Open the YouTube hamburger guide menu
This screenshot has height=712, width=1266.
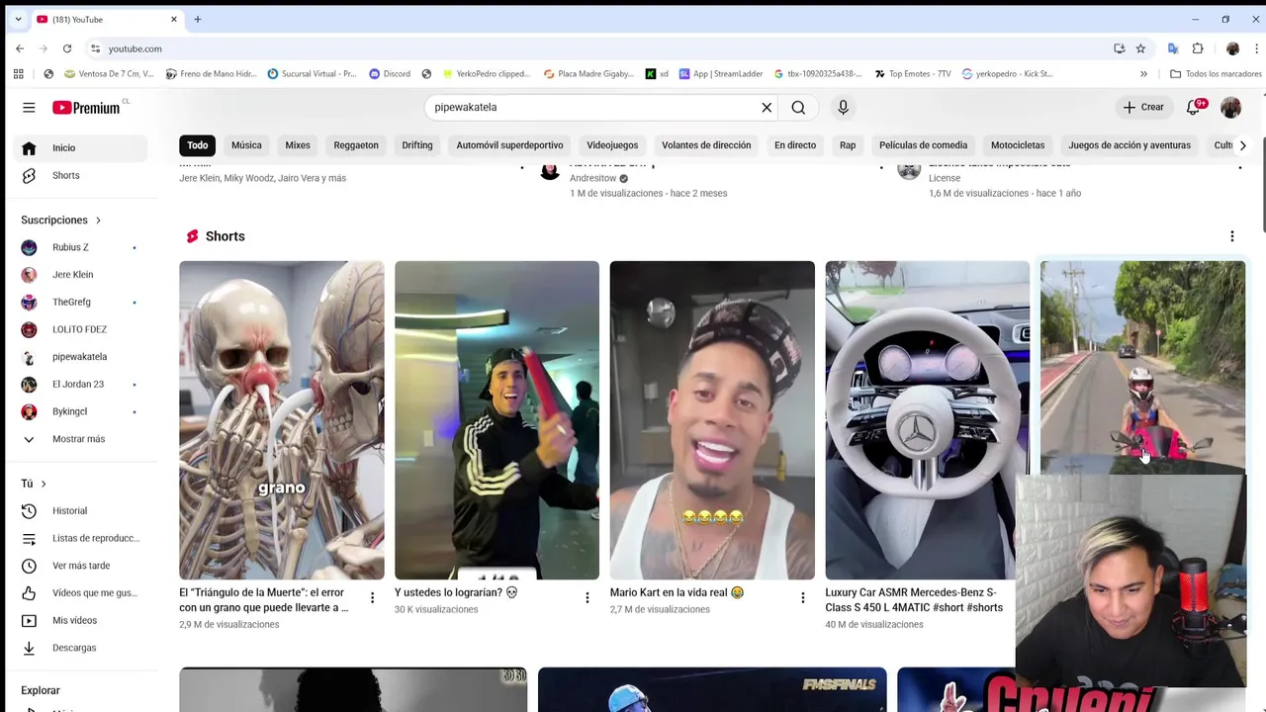point(29,108)
